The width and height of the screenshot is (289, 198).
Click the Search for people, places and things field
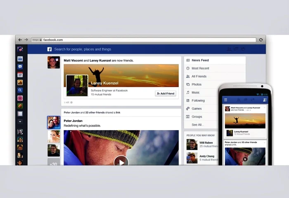(x=83, y=49)
